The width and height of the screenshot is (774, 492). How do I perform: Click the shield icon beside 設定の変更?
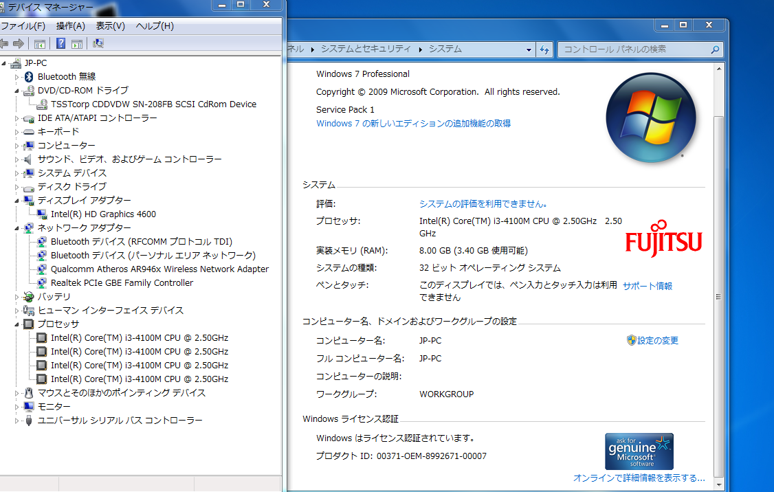pos(631,341)
